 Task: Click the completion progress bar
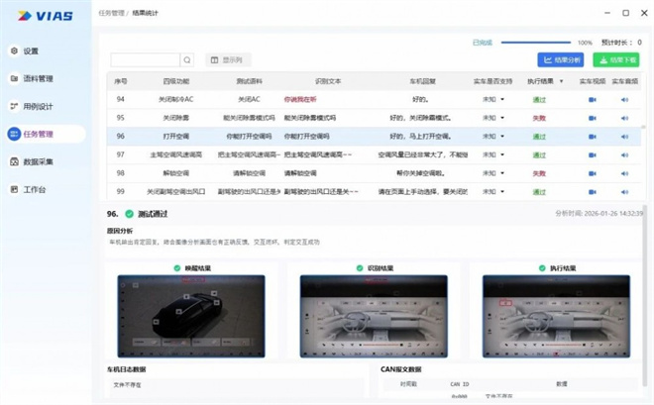click(x=538, y=43)
